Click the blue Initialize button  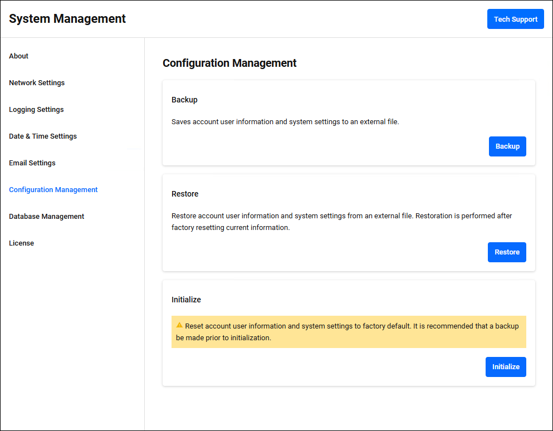coord(505,367)
